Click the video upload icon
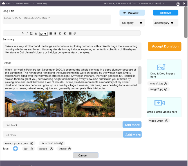 [x=160, y=103]
